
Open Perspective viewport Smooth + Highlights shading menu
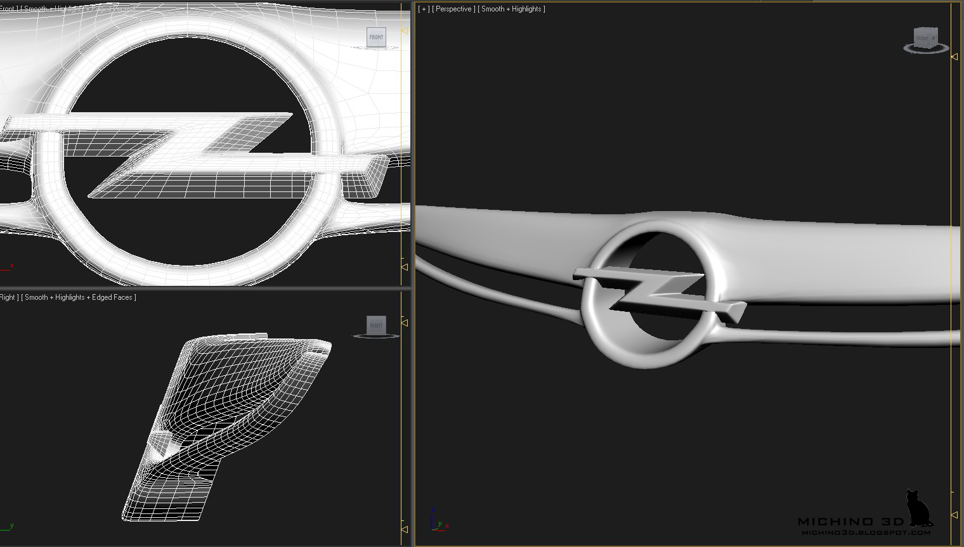pyautogui.click(x=511, y=9)
